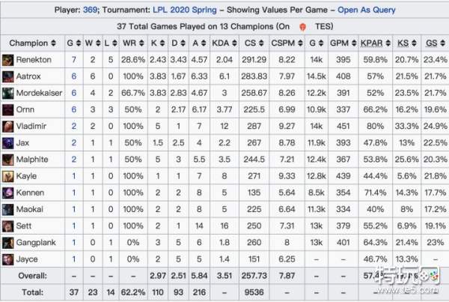Click the TES team logo icon
Image resolution: width=449 pixels, height=302 pixels.
coord(302,25)
